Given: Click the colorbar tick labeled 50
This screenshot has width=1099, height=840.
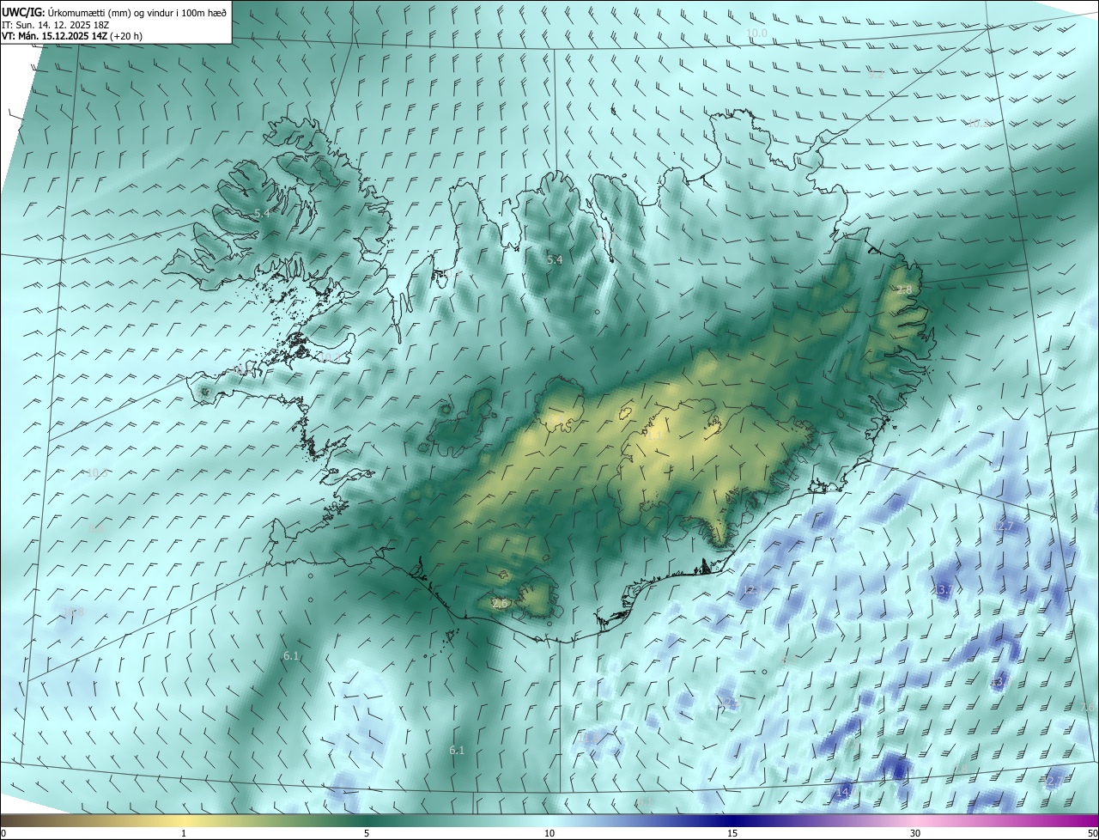Looking at the screenshot, I should [x=1092, y=834].
